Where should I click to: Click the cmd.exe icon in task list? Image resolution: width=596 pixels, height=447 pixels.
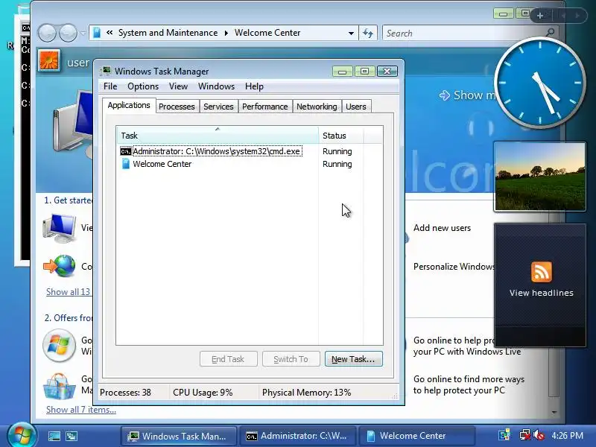click(x=125, y=151)
